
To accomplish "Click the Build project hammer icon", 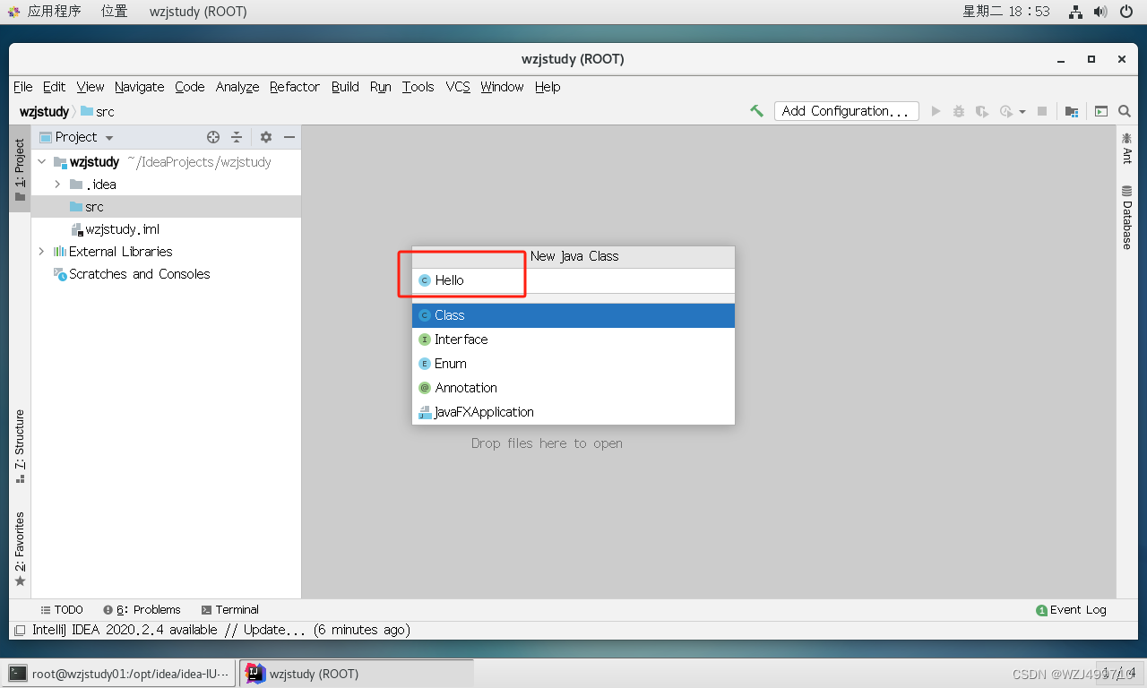I will (757, 111).
